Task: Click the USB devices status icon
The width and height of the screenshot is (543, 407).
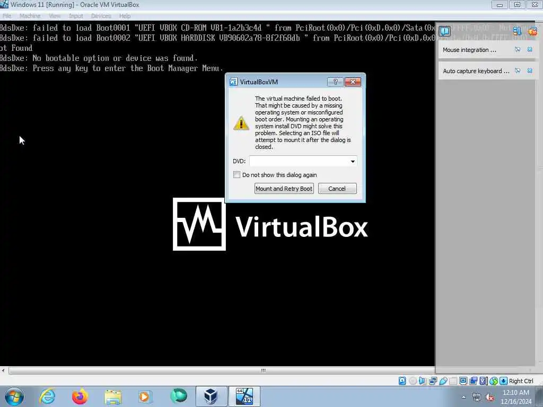Action: point(443,381)
